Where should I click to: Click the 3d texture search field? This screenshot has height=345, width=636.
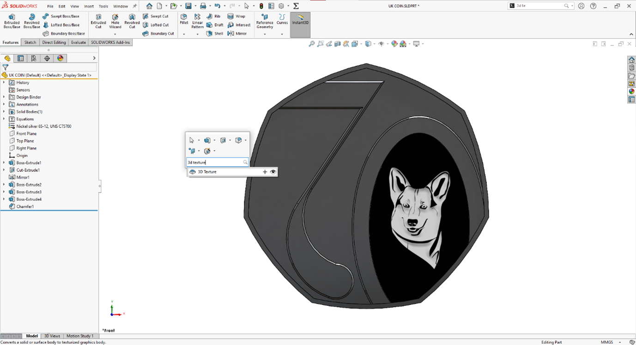point(214,163)
